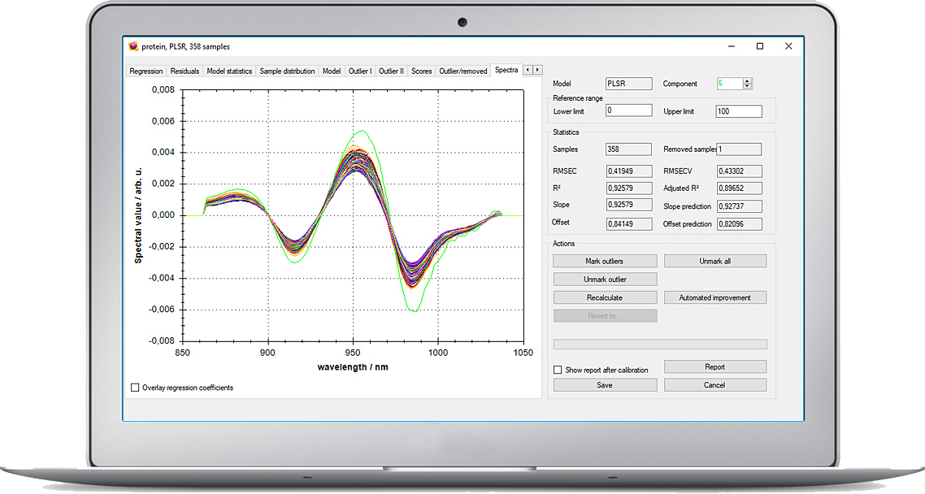925x494 pixels.
Task: Click the Unmark all button
Action: click(714, 261)
